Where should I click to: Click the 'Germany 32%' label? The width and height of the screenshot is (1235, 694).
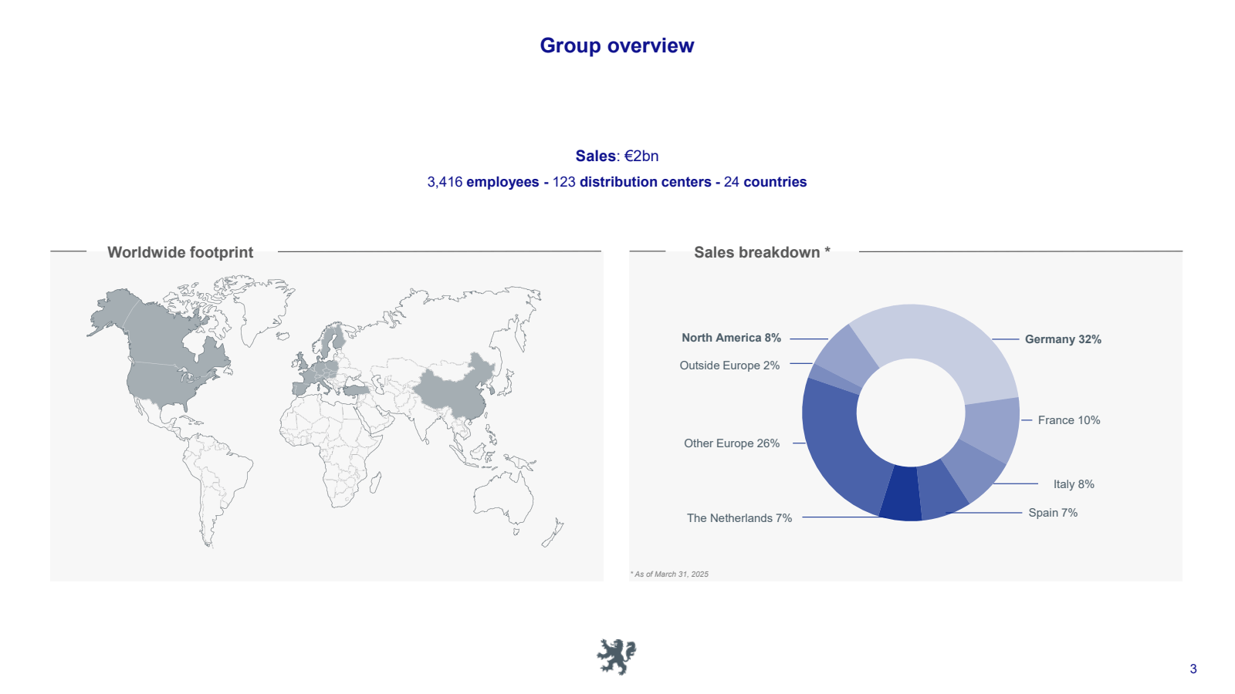coord(1063,339)
